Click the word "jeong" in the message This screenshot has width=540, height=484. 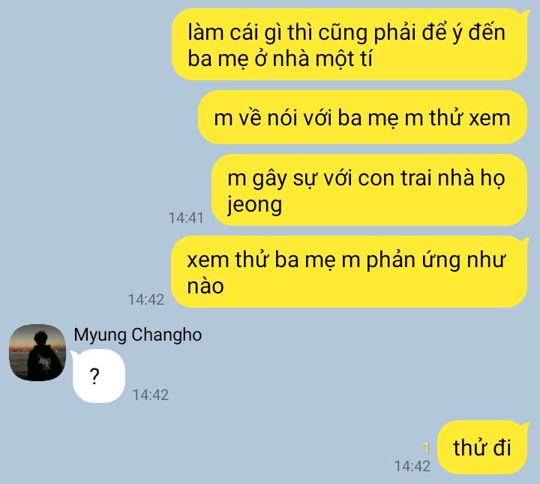[254, 206]
